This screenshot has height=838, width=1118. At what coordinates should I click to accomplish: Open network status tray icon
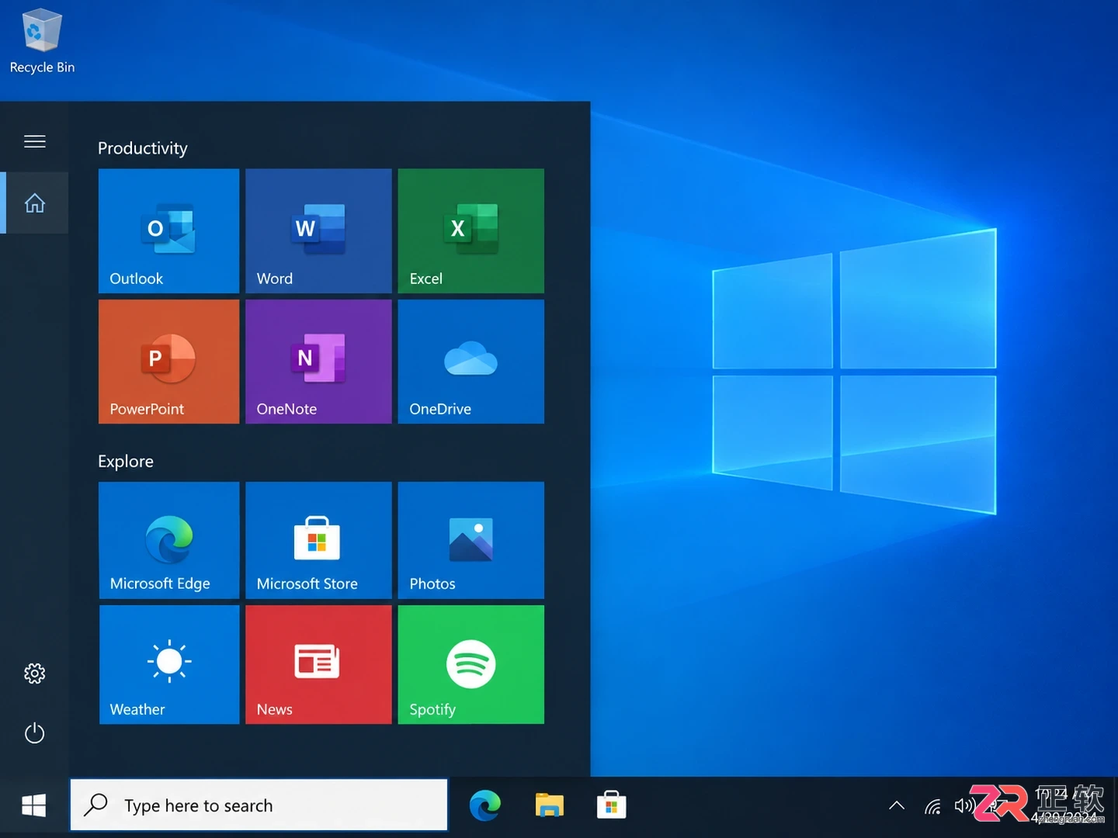coord(932,806)
